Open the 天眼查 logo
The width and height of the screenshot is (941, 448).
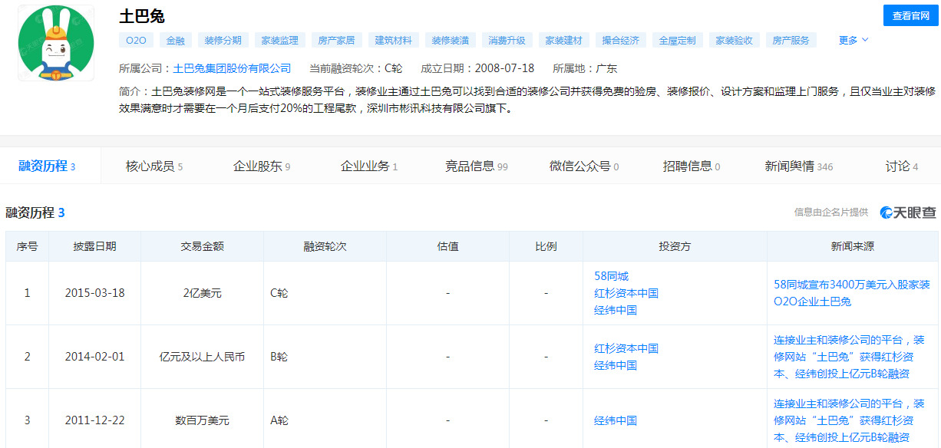coord(908,212)
